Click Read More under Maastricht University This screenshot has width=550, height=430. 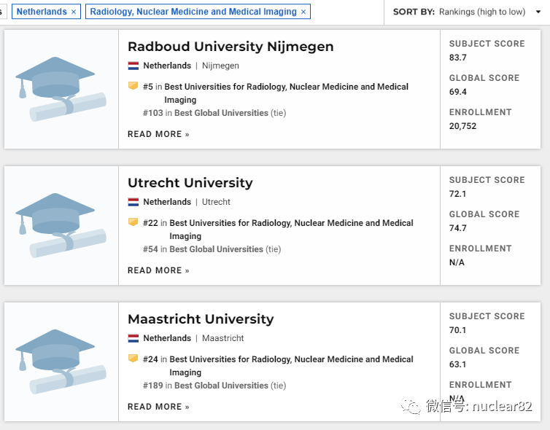158,407
